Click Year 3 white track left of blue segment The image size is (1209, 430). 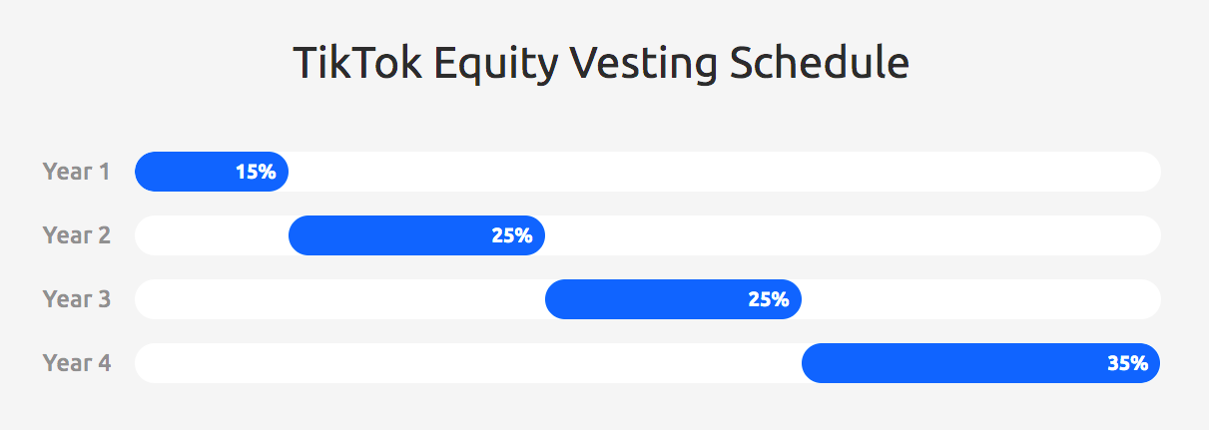coord(339,299)
